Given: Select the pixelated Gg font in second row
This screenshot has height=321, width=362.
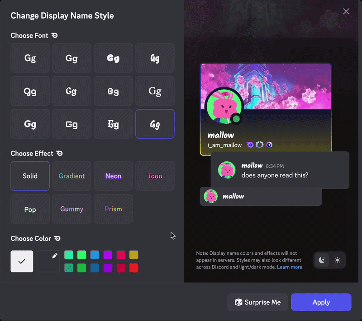Looking at the screenshot, I should (x=113, y=91).
